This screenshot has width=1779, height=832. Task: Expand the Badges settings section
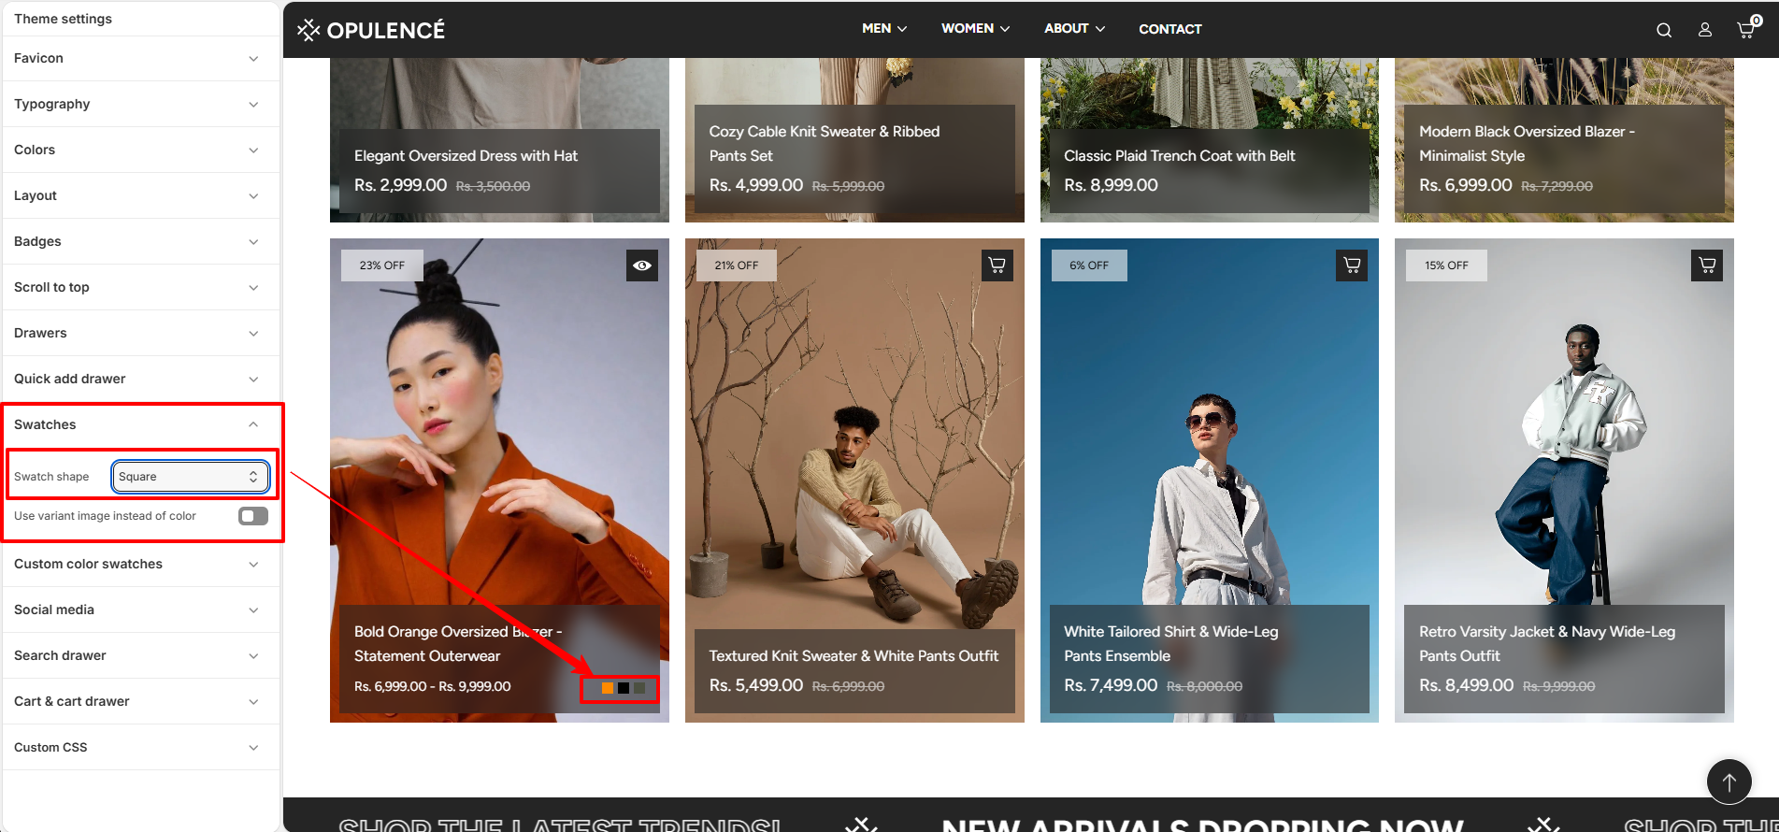(140, 241)
